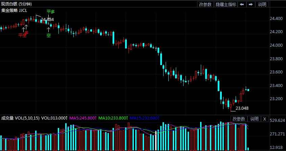Click the 23.048 low price label
This screenshot has height=151, width=286.
point(242,108)
